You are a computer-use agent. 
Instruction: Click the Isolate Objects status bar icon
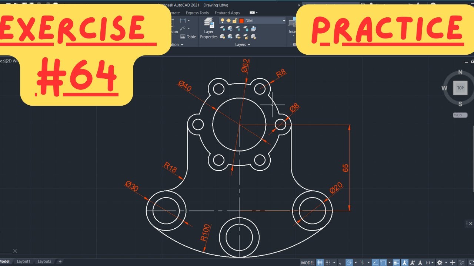coord(461,263)
